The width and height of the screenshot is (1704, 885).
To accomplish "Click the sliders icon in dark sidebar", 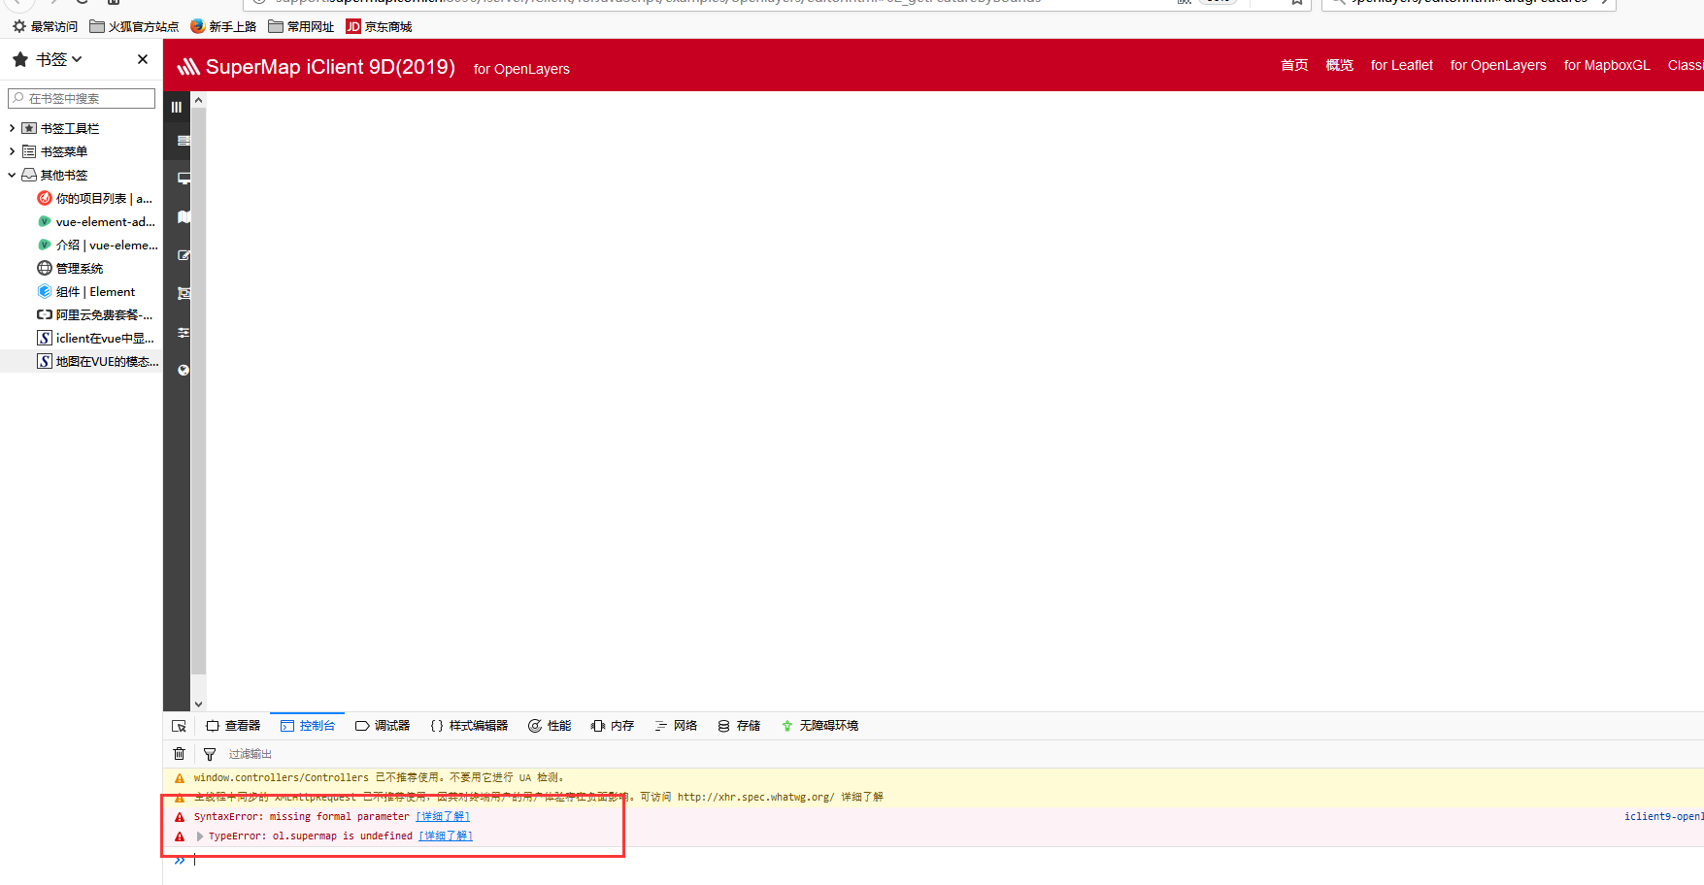I will (x=184, y=332).
